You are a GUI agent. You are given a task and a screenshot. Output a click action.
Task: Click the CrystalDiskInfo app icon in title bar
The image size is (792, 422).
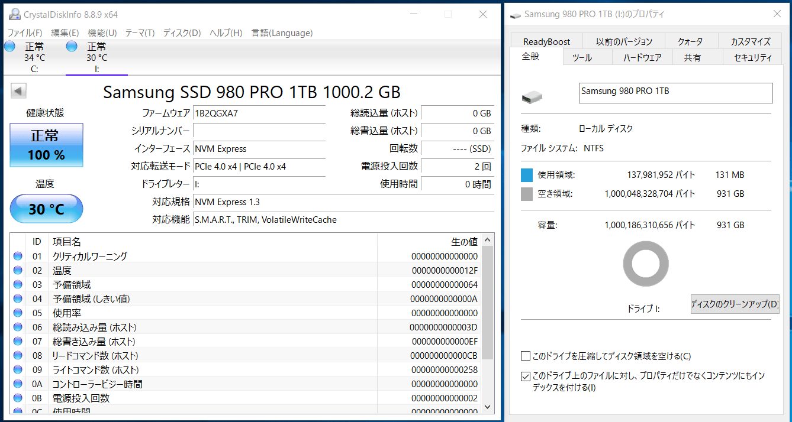pyautogui.click(x=14, y=14)
